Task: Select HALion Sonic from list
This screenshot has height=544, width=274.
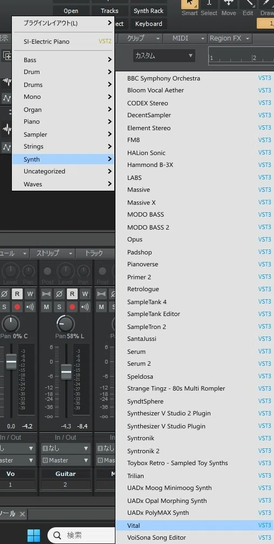Action: (x=195, y=153)
